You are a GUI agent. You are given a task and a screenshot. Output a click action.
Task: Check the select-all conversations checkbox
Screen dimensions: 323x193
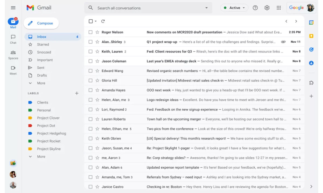pos(90,21)
